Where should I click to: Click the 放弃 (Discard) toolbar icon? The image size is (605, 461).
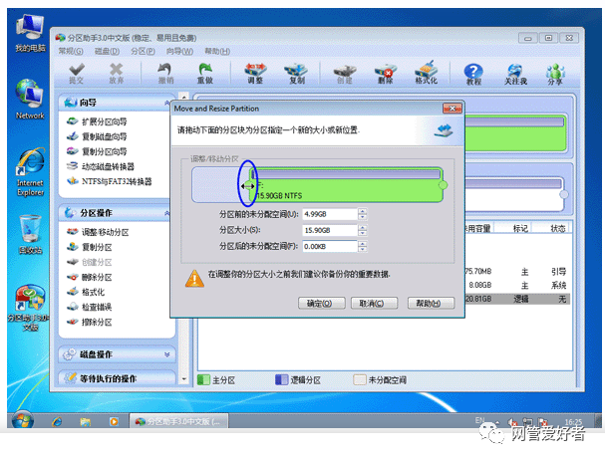[x=116, y=73]
